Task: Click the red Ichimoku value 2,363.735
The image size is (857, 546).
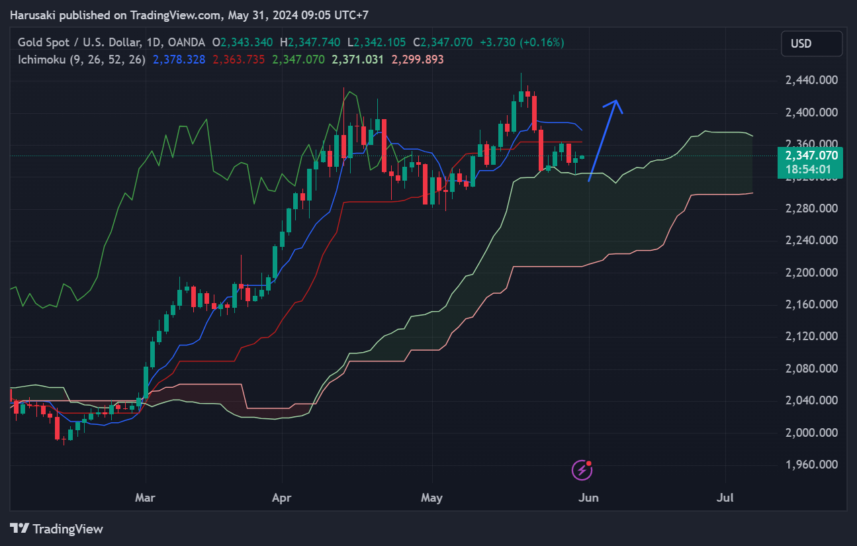Action: click(x=239, y=60)
